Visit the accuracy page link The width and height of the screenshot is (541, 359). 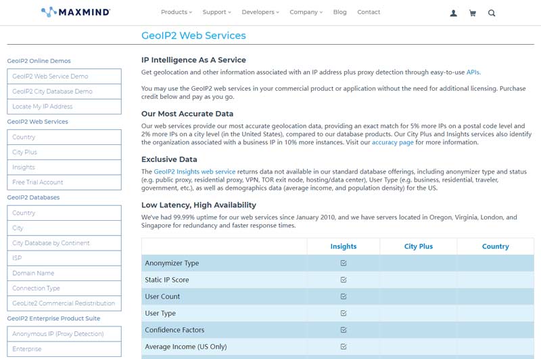(392, 142)
